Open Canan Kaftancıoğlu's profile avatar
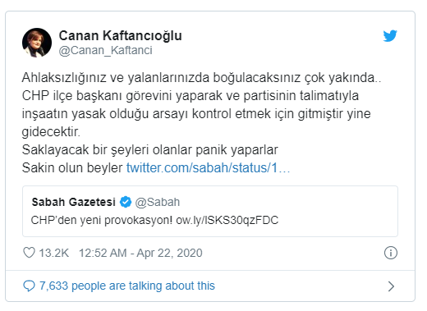 pyautogui.click(x=37, y=43)
